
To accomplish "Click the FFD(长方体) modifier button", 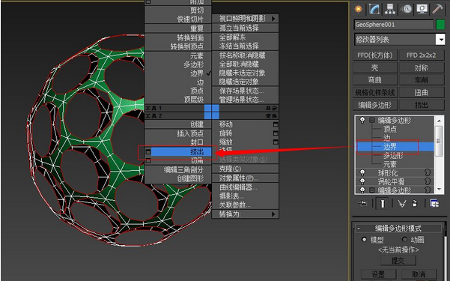I will point(375,55).
